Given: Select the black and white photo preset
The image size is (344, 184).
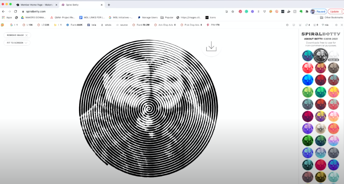Looking at the screenshot, I should pos(320,56).
